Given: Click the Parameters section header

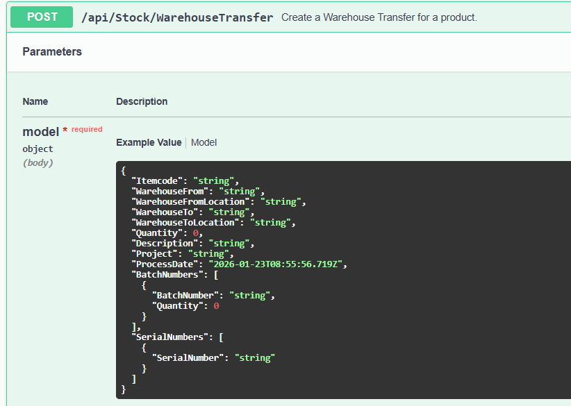Looking at the screenshot, I should [52, 51].
